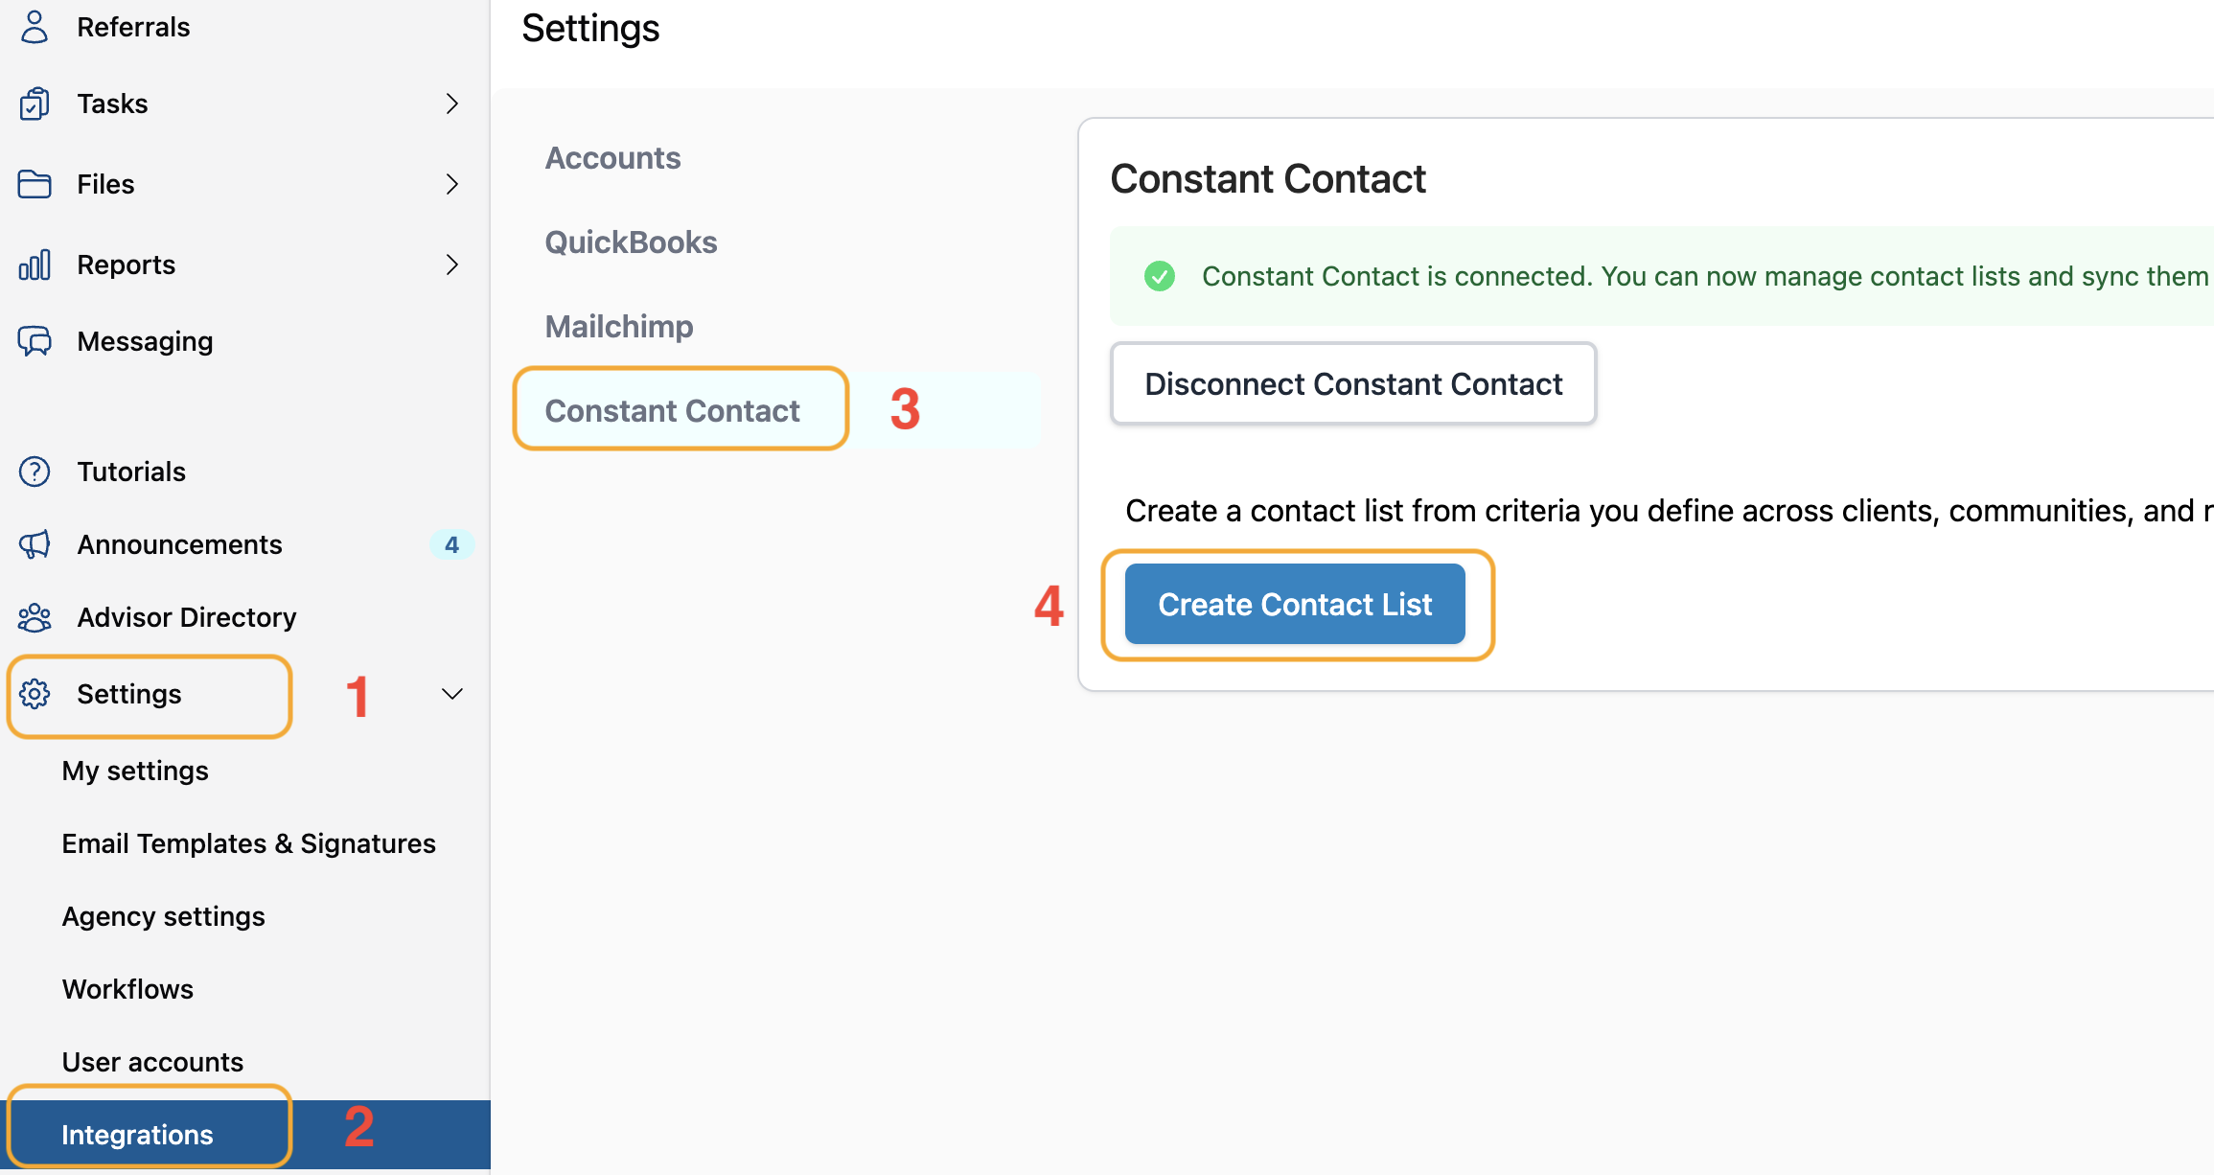Image resolution: width=2214 pixels, height=1175 pixels.
Task: Click the Tasks clipboard icon
Action: coord(35,104)
